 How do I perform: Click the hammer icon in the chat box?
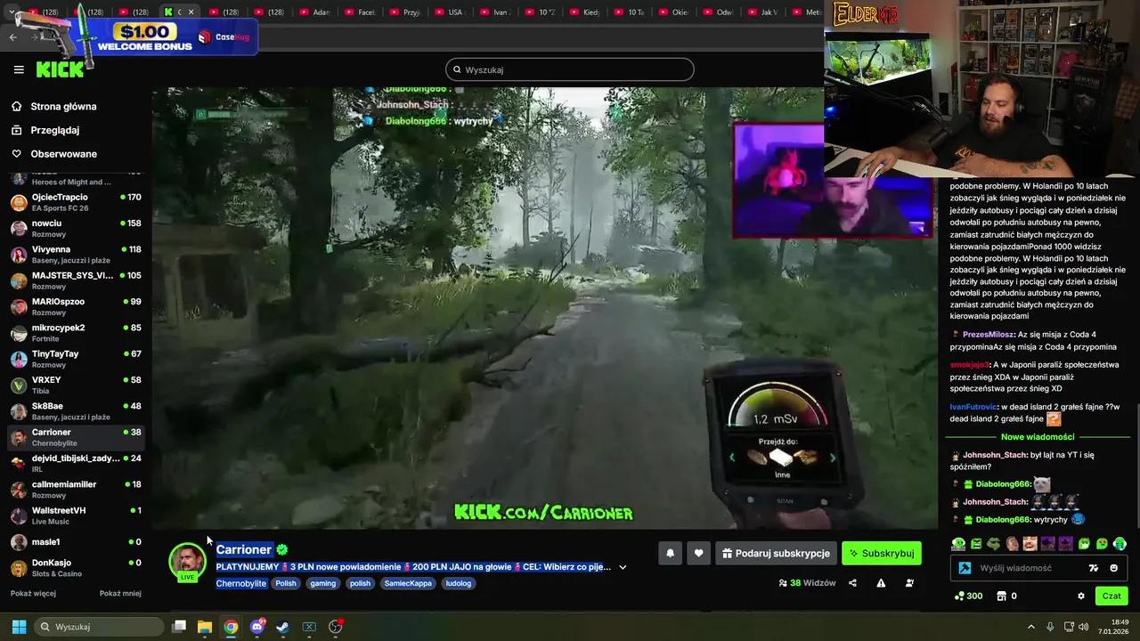point(965,568)
